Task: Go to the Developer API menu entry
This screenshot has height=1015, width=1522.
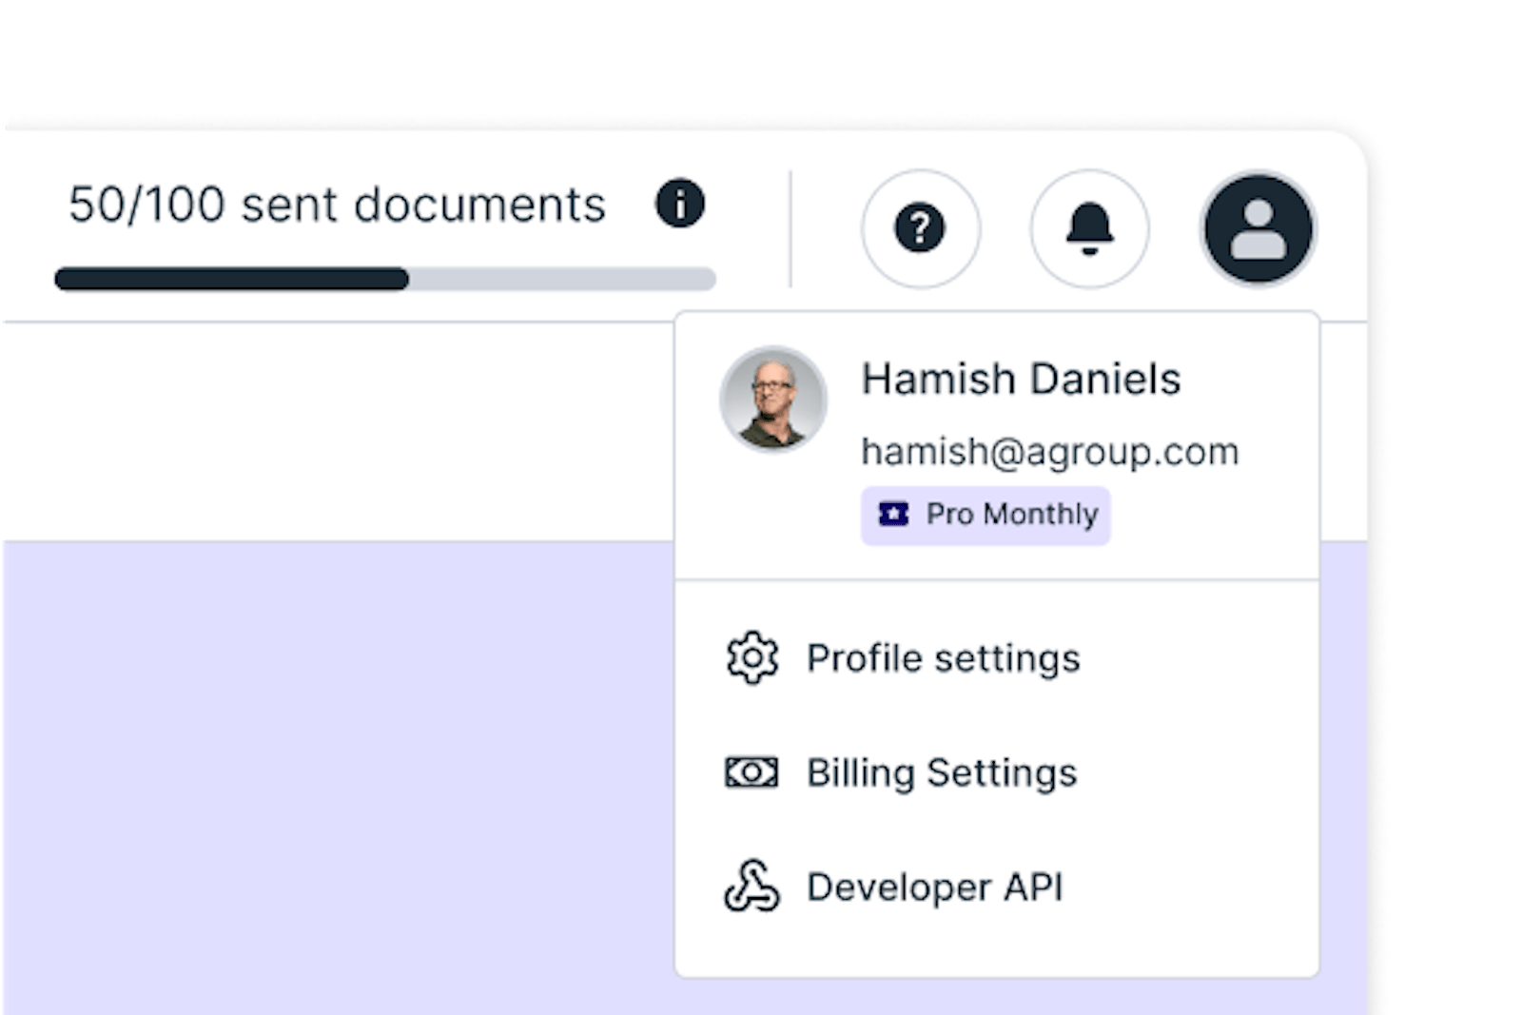Action: [x=934, y=887]
